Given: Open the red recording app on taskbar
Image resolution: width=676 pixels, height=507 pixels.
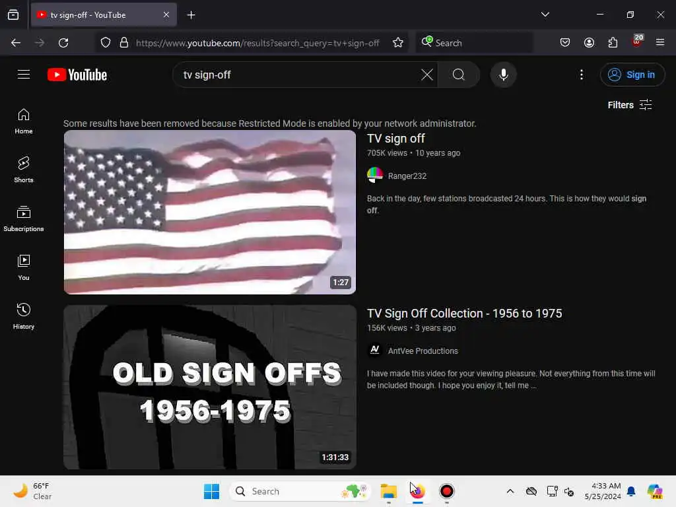Looking at the screenshot, I should pos(447,491).
